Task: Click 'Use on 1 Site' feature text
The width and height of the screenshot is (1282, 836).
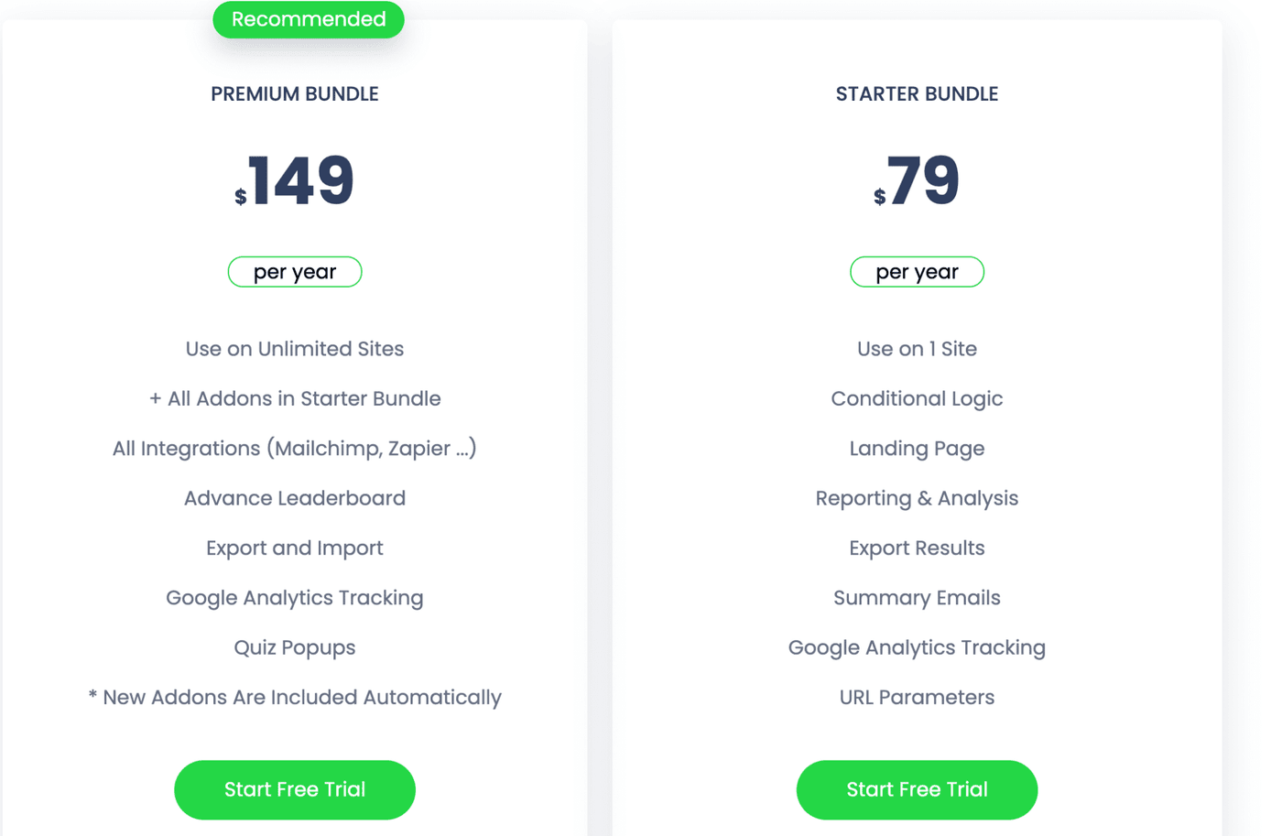Action: click(x=917, y=349)
